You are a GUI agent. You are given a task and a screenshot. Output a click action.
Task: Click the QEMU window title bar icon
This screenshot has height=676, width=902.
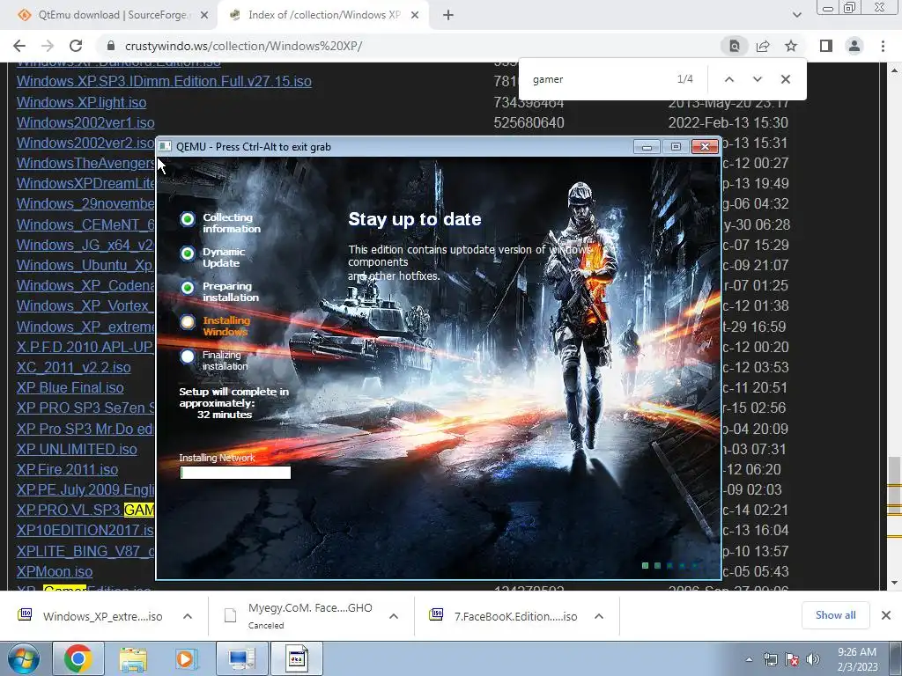165,147
